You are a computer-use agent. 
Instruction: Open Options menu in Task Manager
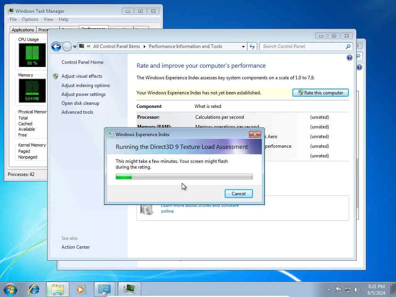tap(30, 19)
